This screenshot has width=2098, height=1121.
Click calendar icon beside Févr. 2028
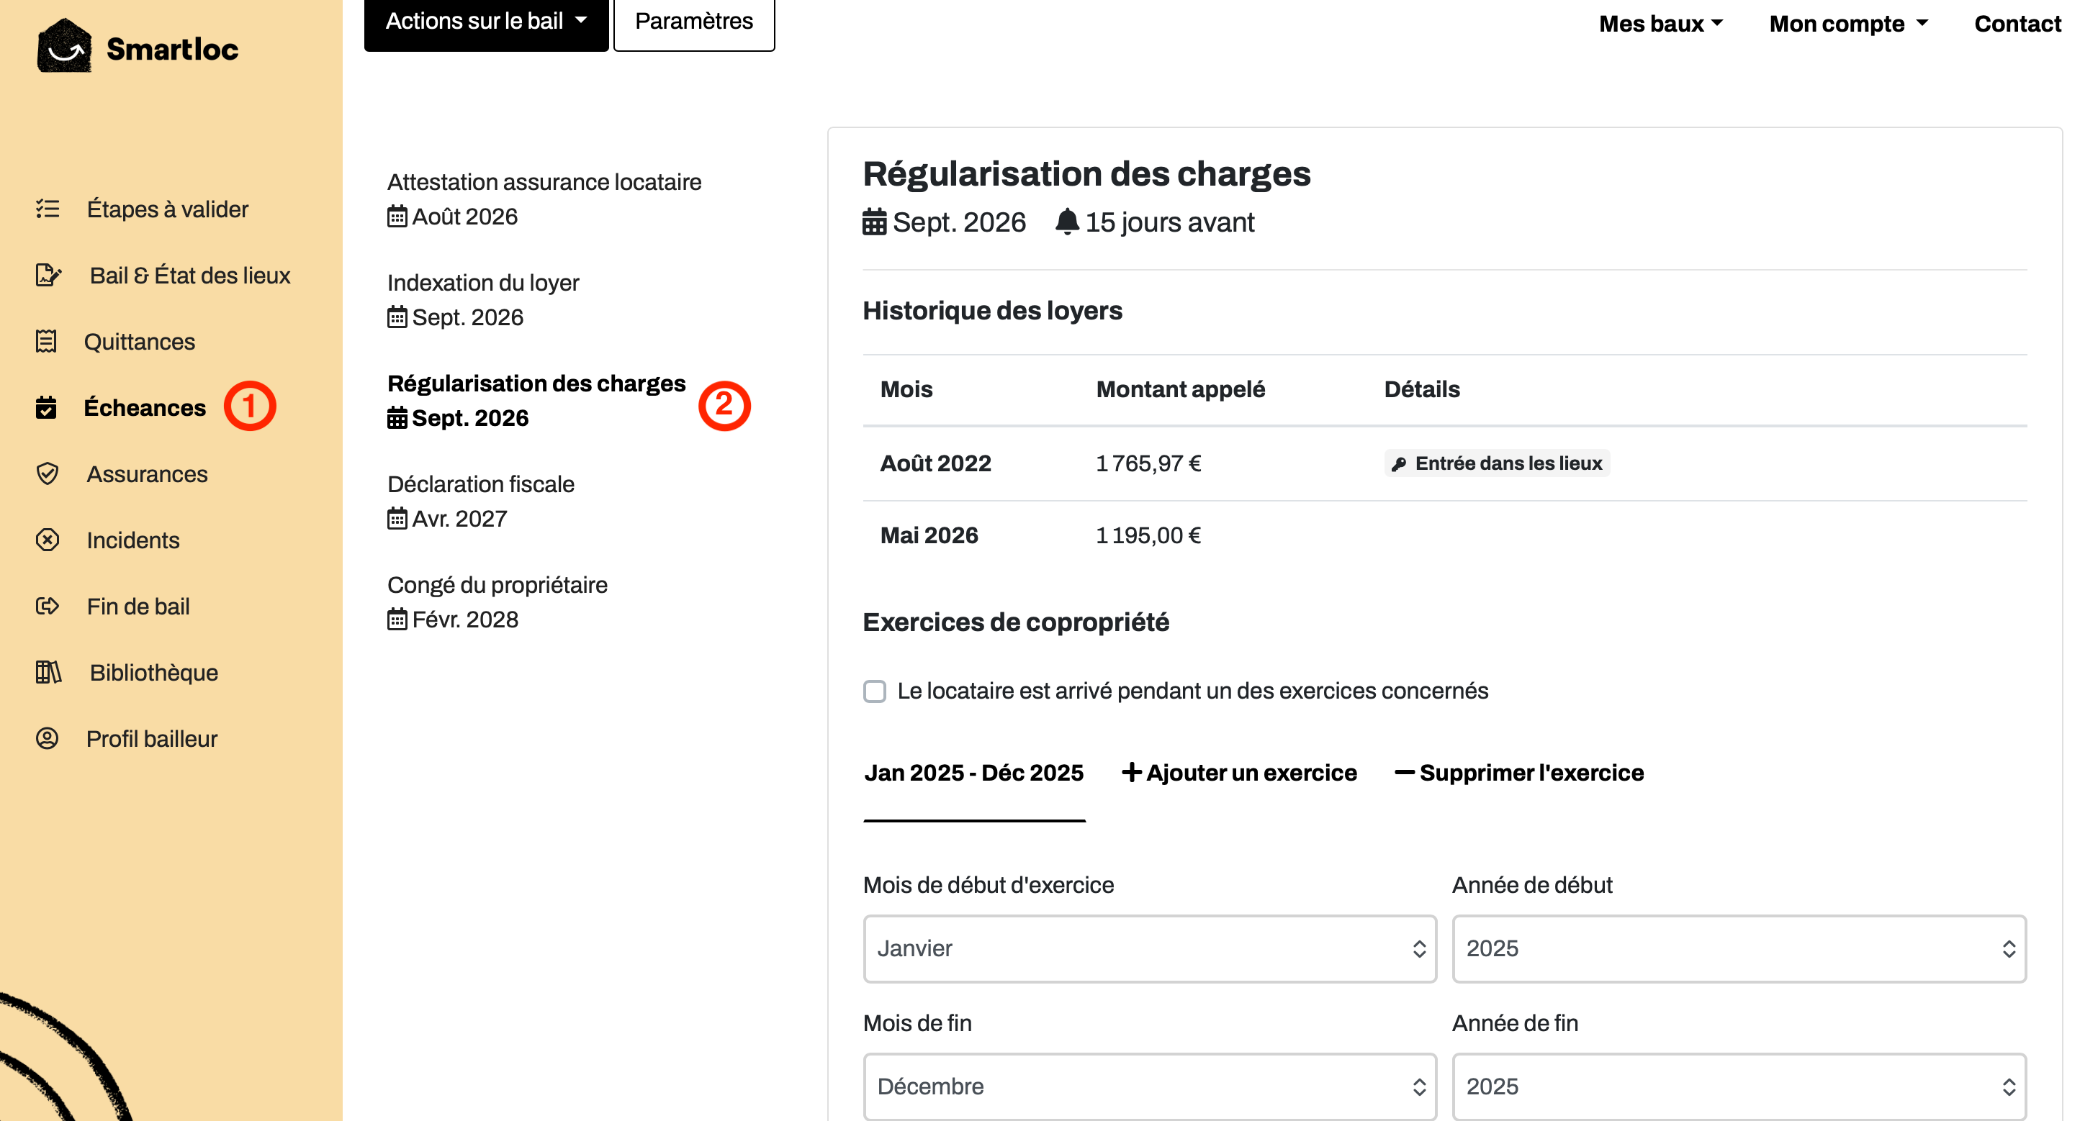pos(397,619)
